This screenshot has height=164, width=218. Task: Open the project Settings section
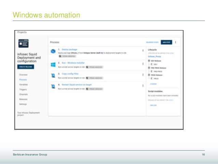coord(23,104)
